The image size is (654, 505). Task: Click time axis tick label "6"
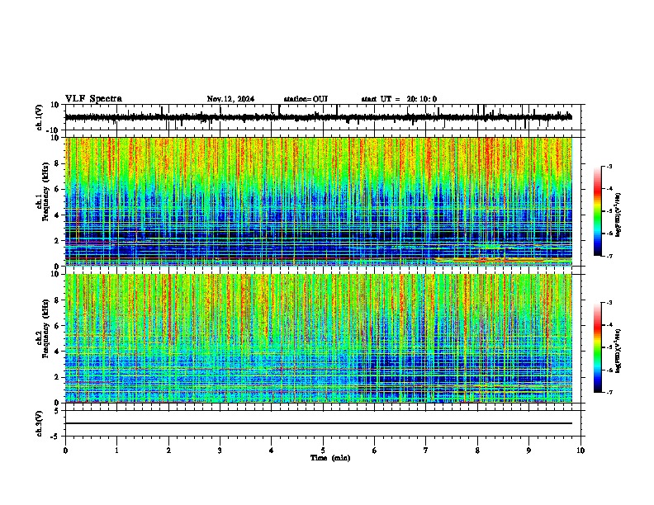pos(375,451)
